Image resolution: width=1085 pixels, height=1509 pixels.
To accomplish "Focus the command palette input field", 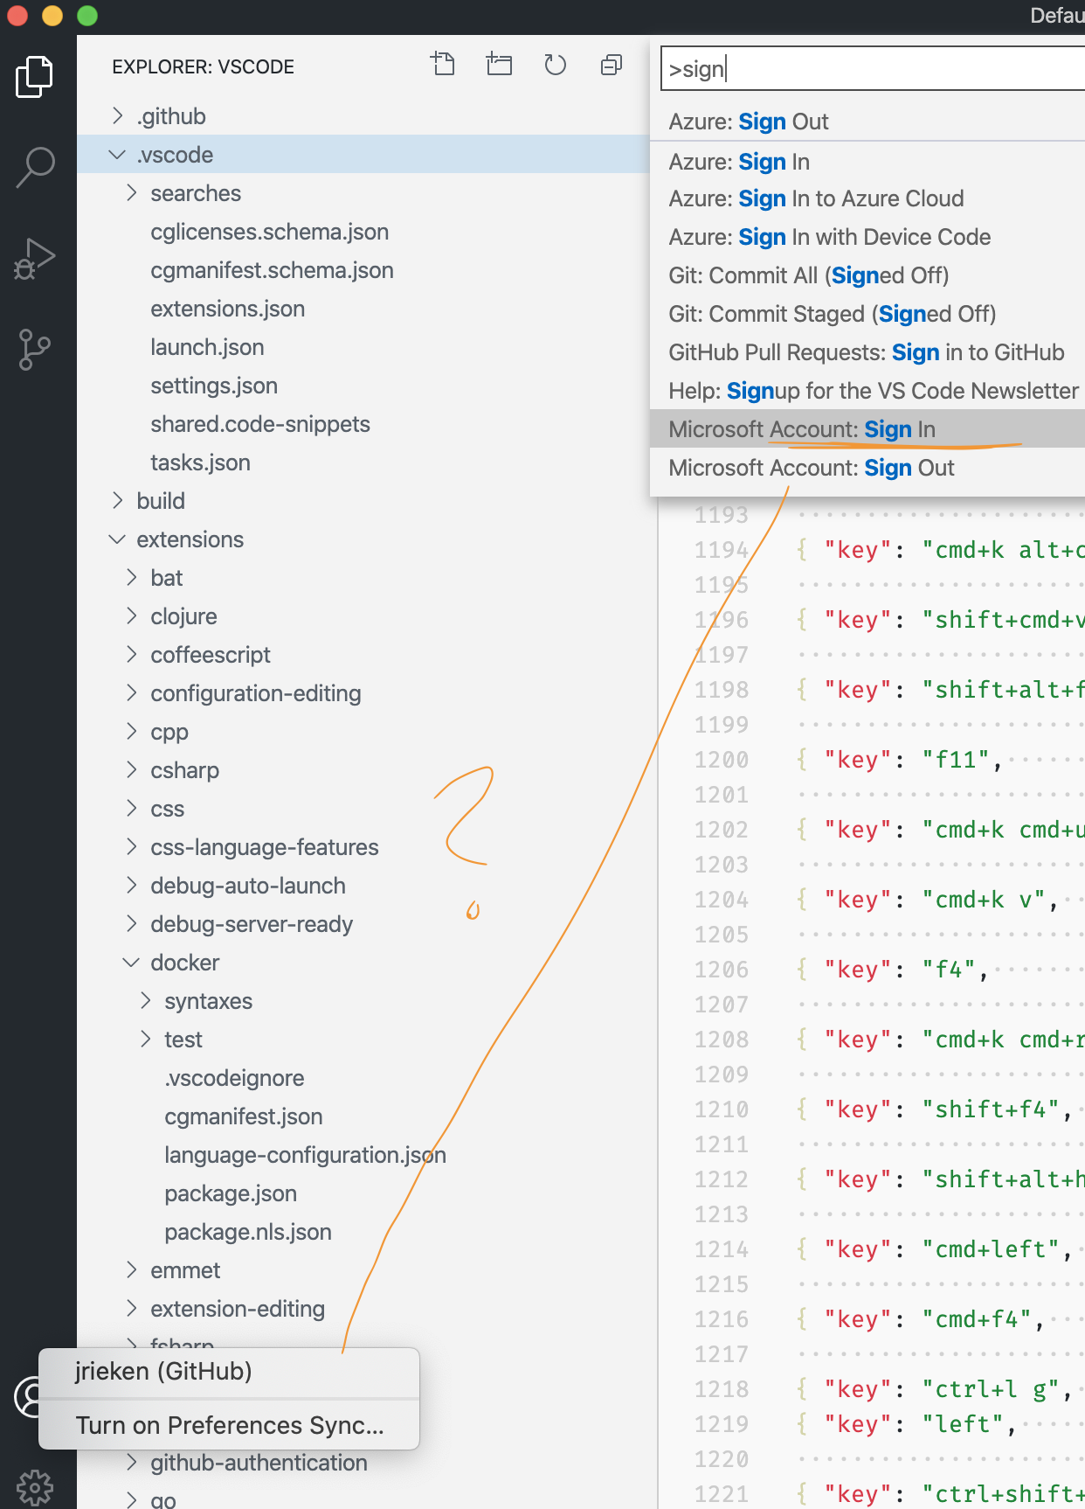I will point(873,69).
